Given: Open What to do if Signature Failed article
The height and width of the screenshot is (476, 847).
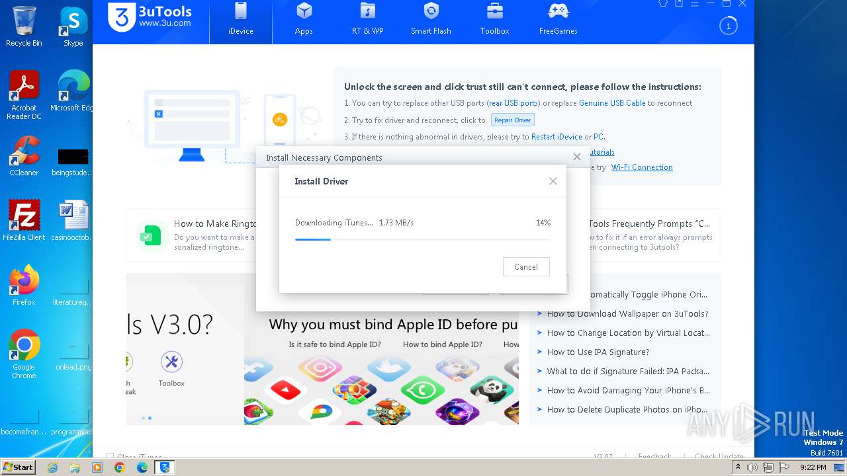Looking at the screenshot, I should click(628, 372).
